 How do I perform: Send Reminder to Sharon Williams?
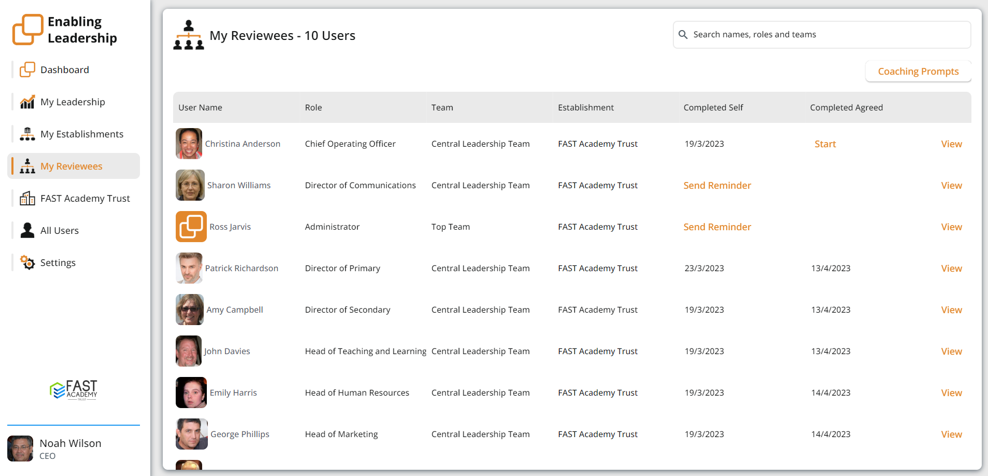tap(717, 186)
